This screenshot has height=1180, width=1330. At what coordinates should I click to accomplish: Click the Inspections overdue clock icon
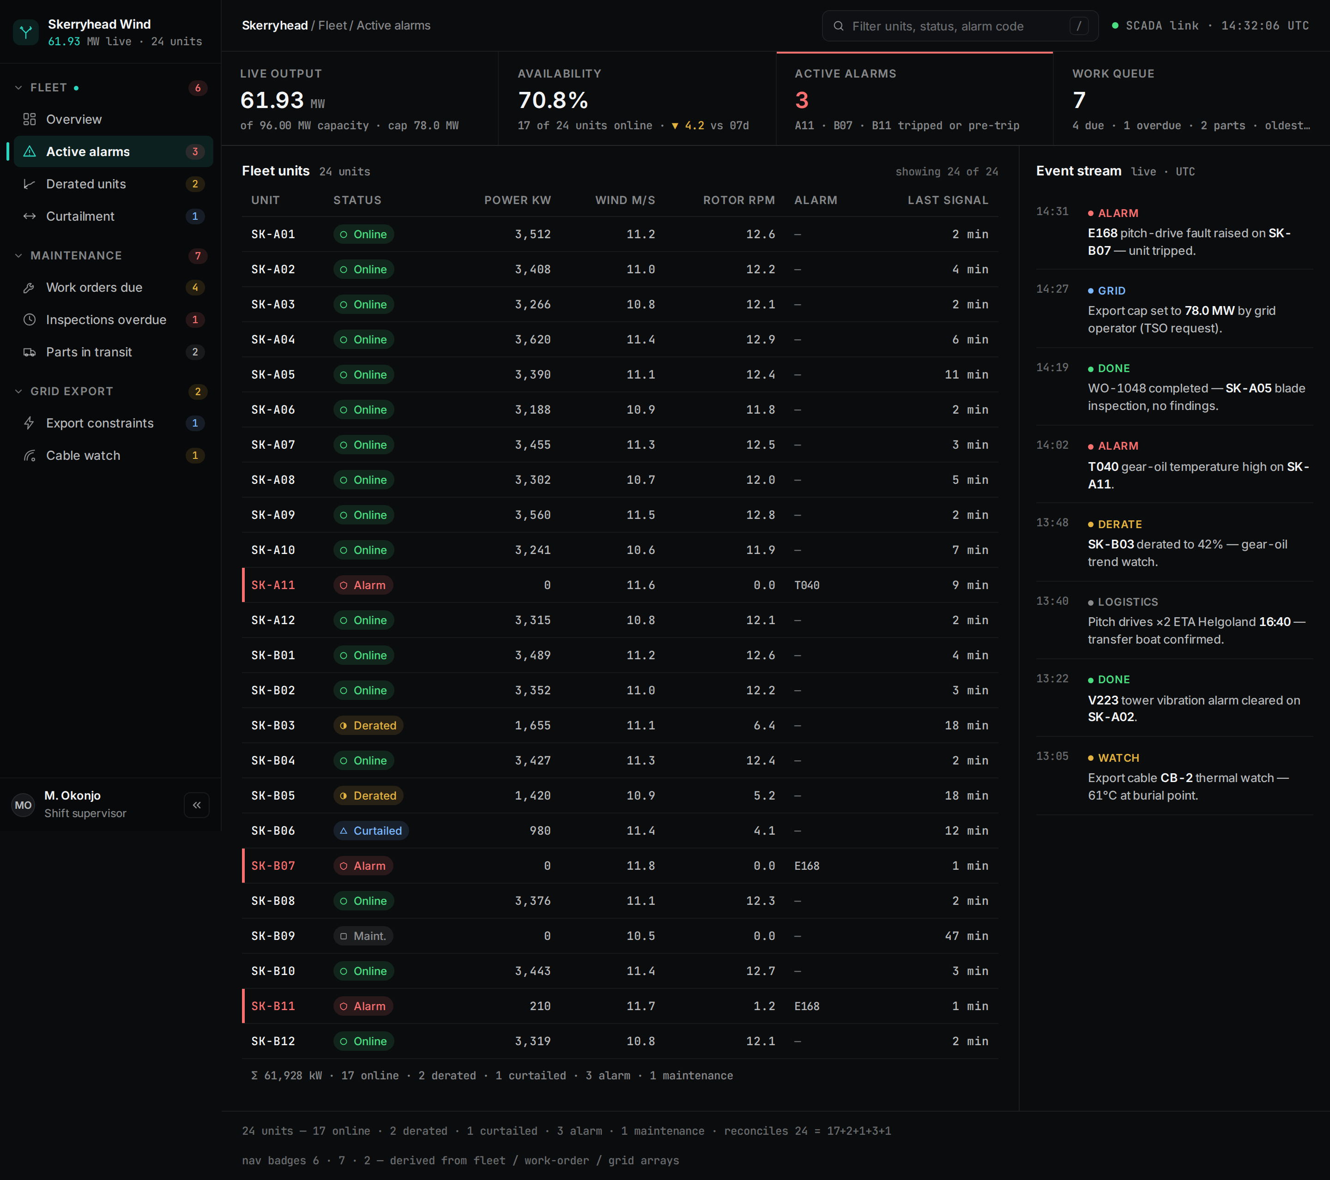click(29, 319)
